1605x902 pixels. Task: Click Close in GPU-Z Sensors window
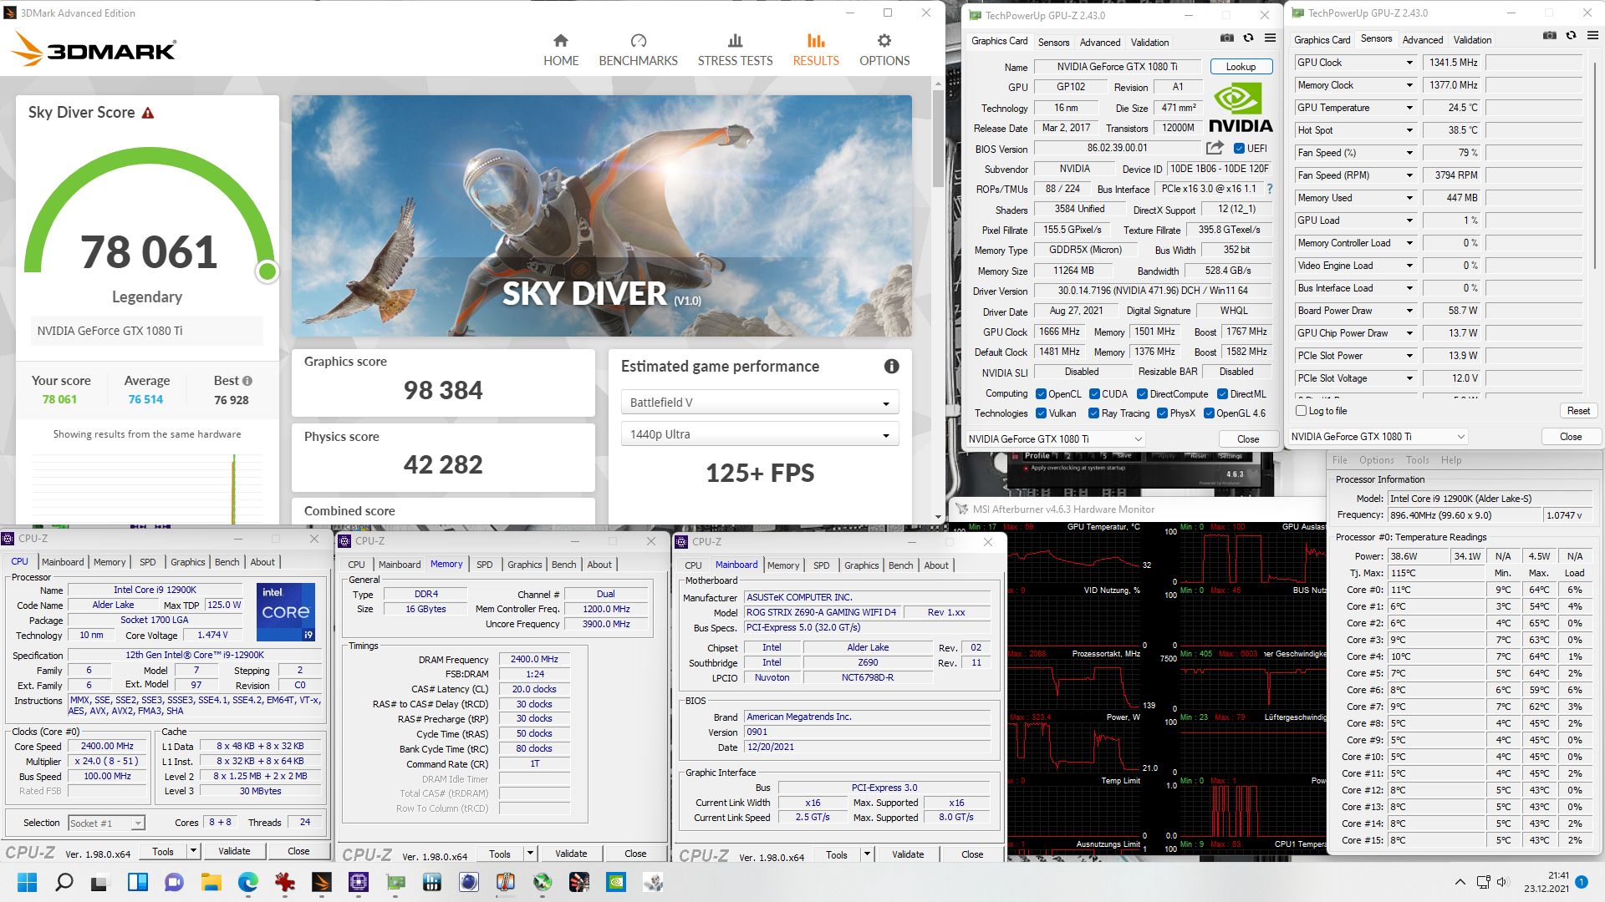(x=1571, y=437)
